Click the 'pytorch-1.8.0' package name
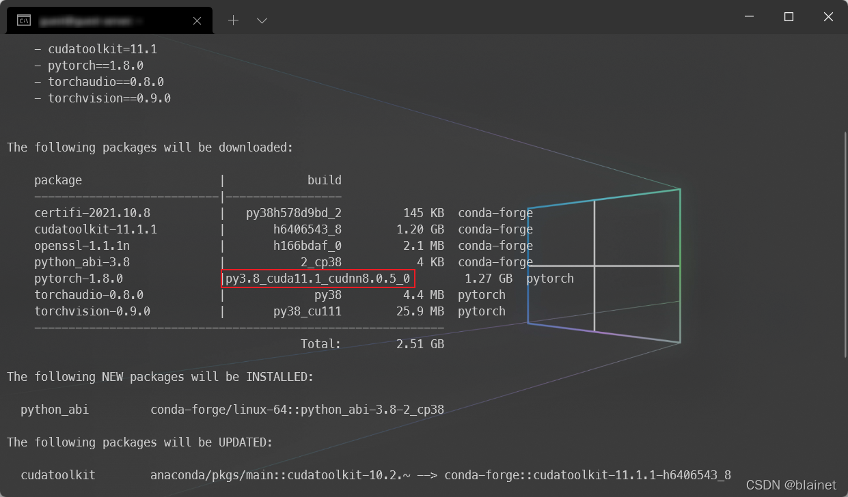 click(x=79, y=279)
